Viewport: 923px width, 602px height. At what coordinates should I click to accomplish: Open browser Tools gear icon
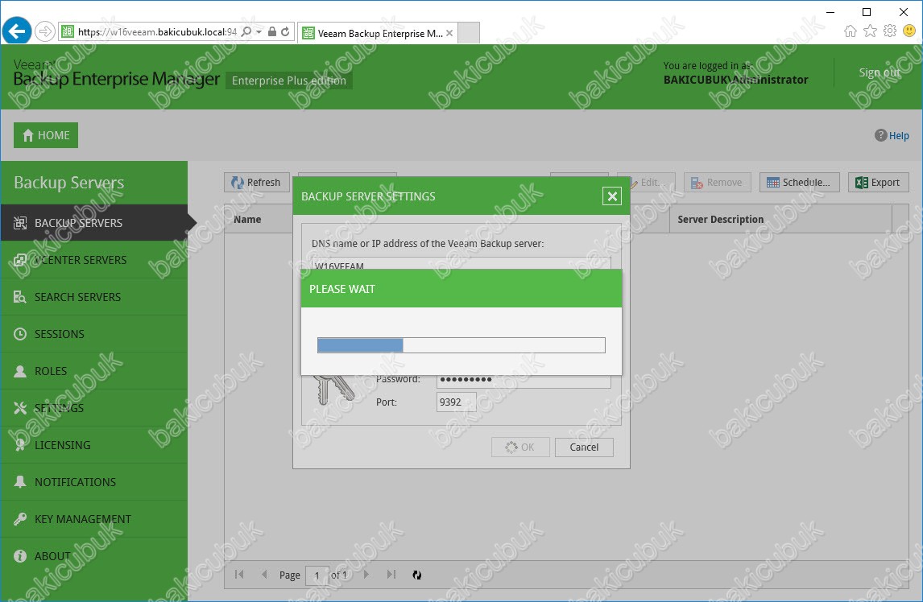(x=890, y=31)
